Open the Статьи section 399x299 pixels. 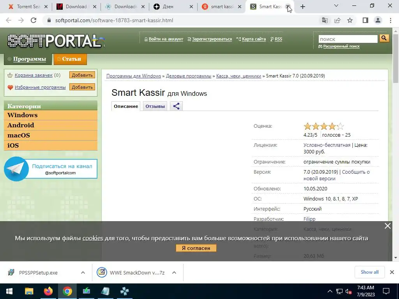pos(70,59)
